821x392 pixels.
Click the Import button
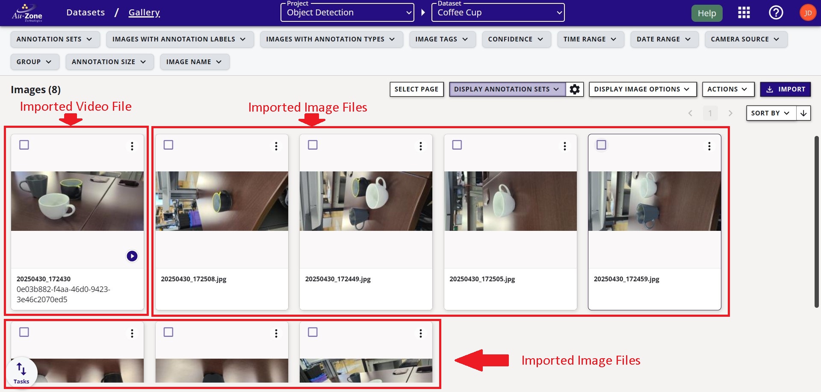tap(785, 89)
